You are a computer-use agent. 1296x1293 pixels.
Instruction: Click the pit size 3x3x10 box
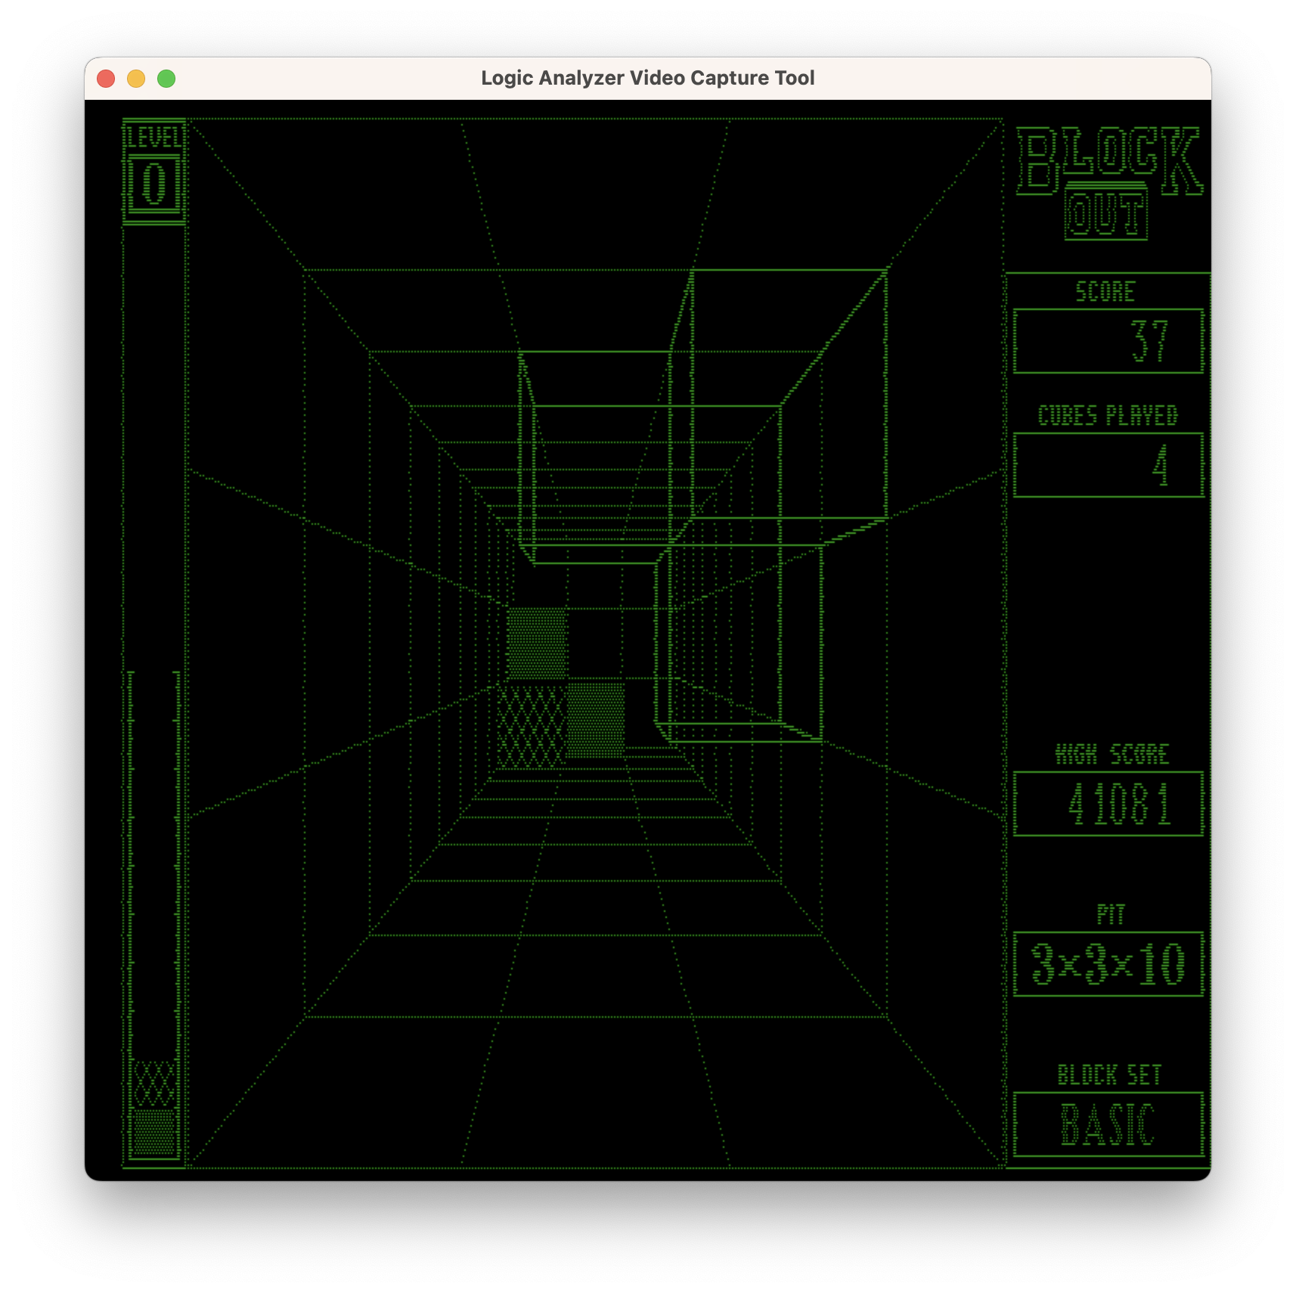click(1108, 965)
